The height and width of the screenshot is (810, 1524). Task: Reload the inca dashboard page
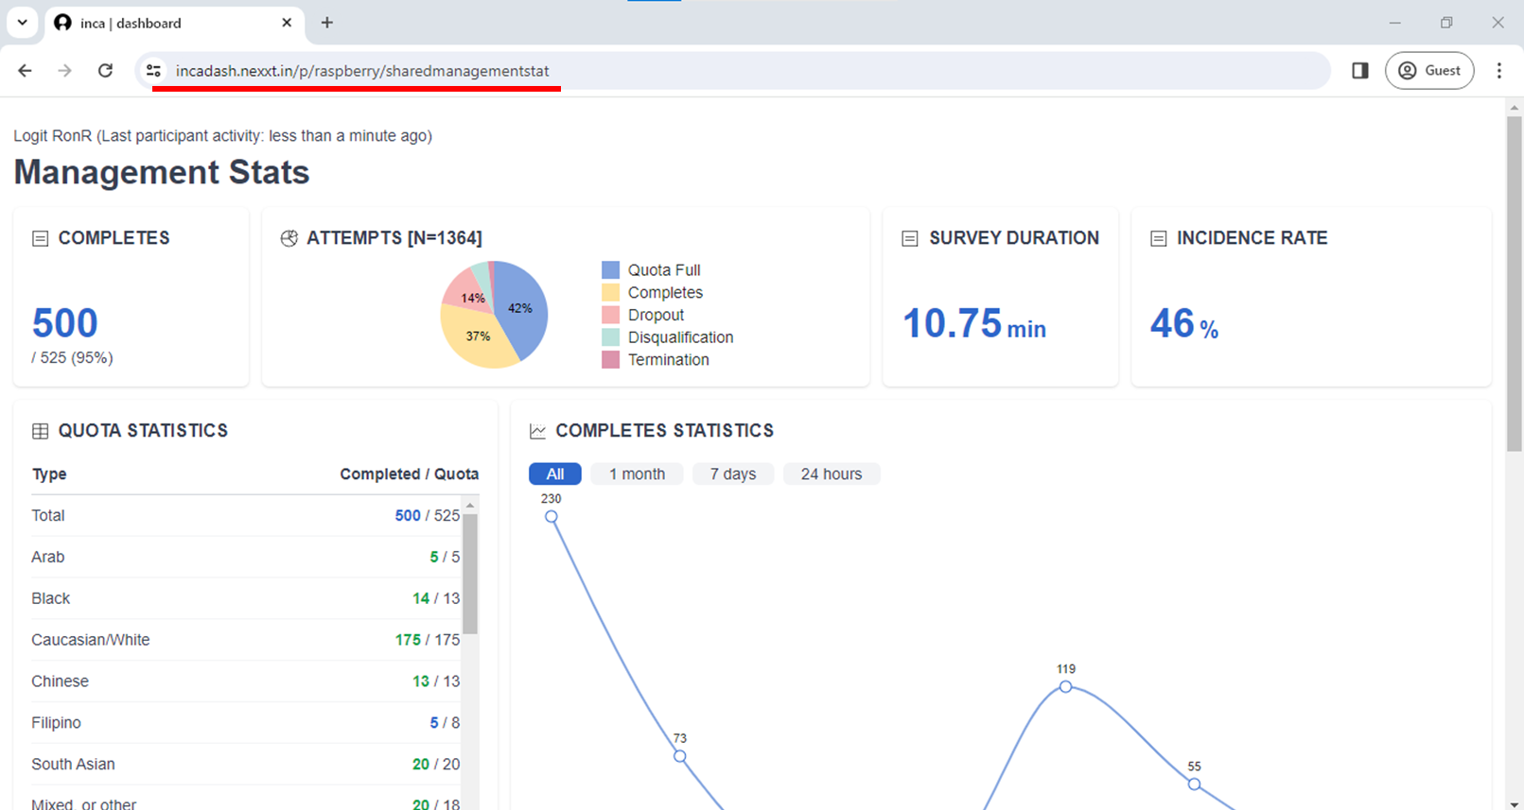click(105, 71)
